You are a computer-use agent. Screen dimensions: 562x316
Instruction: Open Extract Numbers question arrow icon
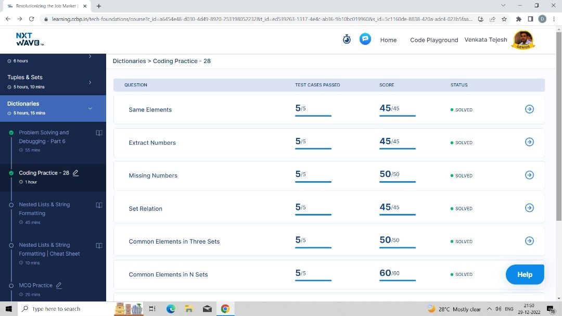point(529,142)
